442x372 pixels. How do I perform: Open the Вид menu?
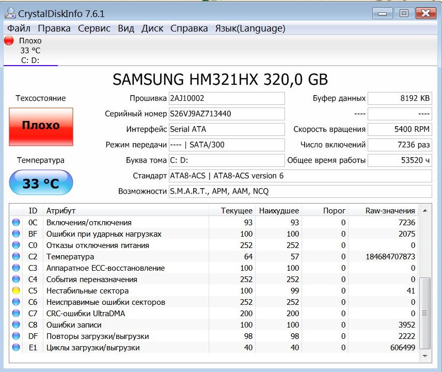pos(125,28)
